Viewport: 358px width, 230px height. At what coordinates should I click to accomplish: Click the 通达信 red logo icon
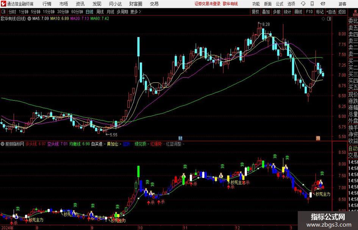pyautogui.click(x=3, y=4)
